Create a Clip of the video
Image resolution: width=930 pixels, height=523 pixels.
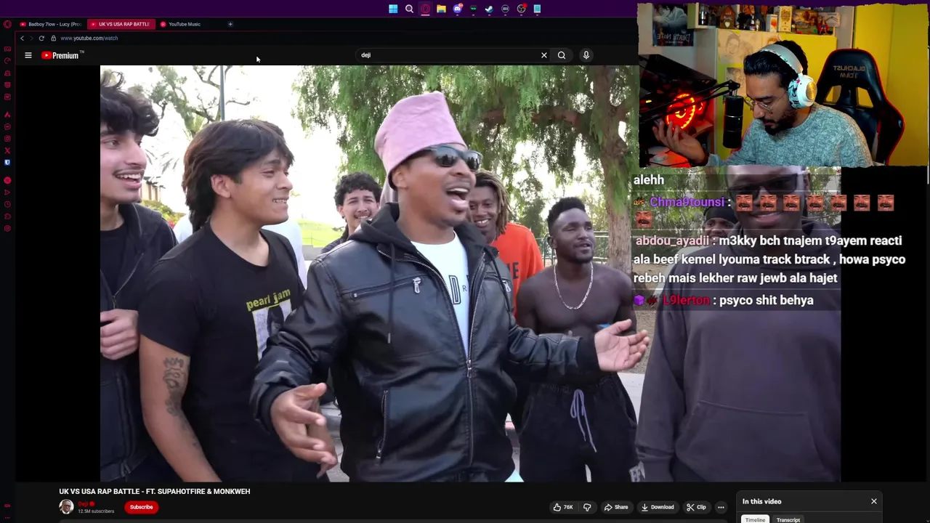(696, 507)
